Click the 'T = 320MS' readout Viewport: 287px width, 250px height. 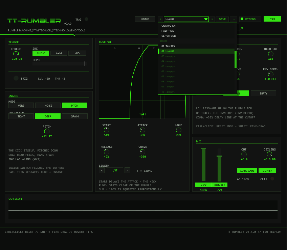click(x=144, y=171)
